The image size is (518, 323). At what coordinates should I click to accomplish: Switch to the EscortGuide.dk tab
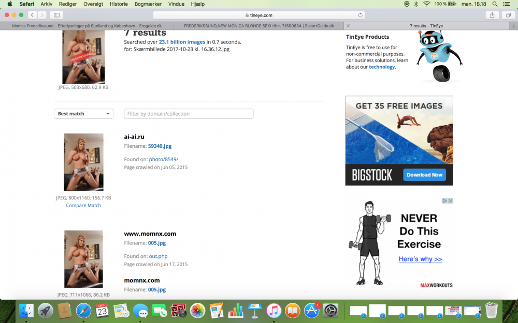coord(258,26)
